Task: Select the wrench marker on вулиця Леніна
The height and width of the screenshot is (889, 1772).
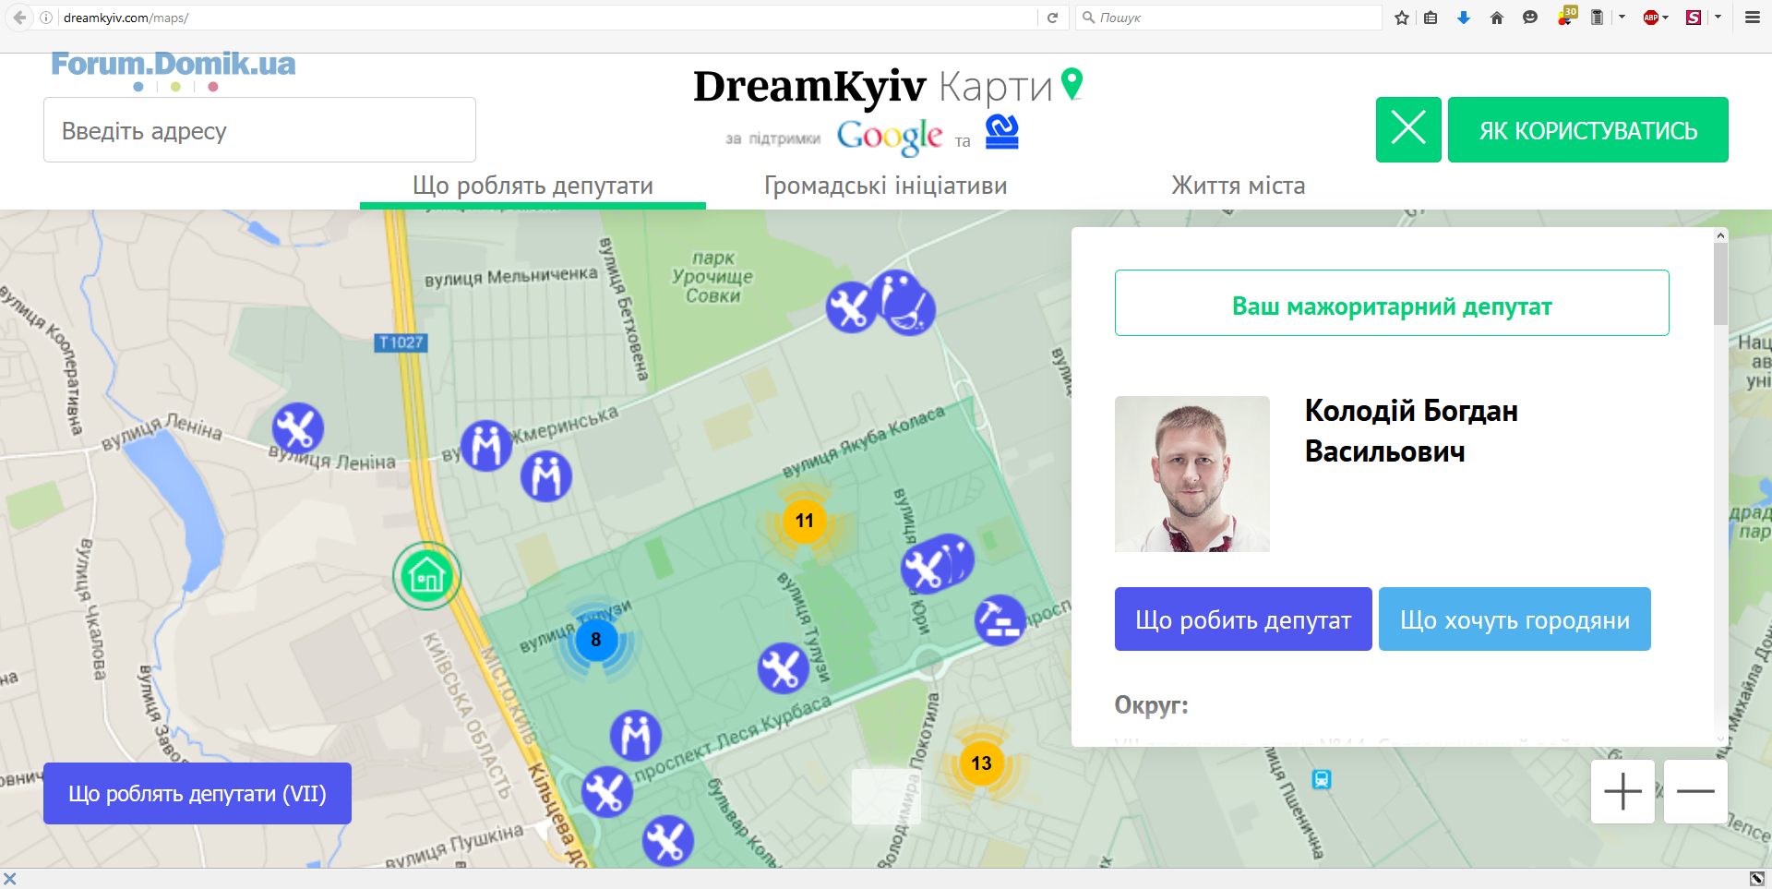Action: pos(297,428)
